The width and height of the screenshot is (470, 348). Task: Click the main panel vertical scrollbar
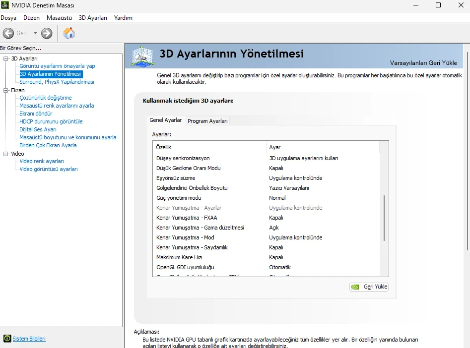(x=467, y=151)
